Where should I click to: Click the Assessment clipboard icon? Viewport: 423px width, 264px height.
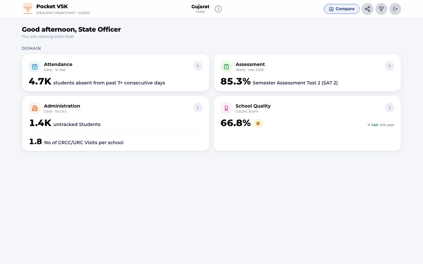[226, 67]
